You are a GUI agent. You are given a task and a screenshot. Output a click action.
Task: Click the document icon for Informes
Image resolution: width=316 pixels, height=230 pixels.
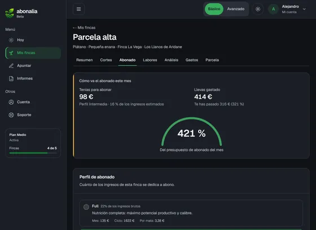click(x=11, y=78)
